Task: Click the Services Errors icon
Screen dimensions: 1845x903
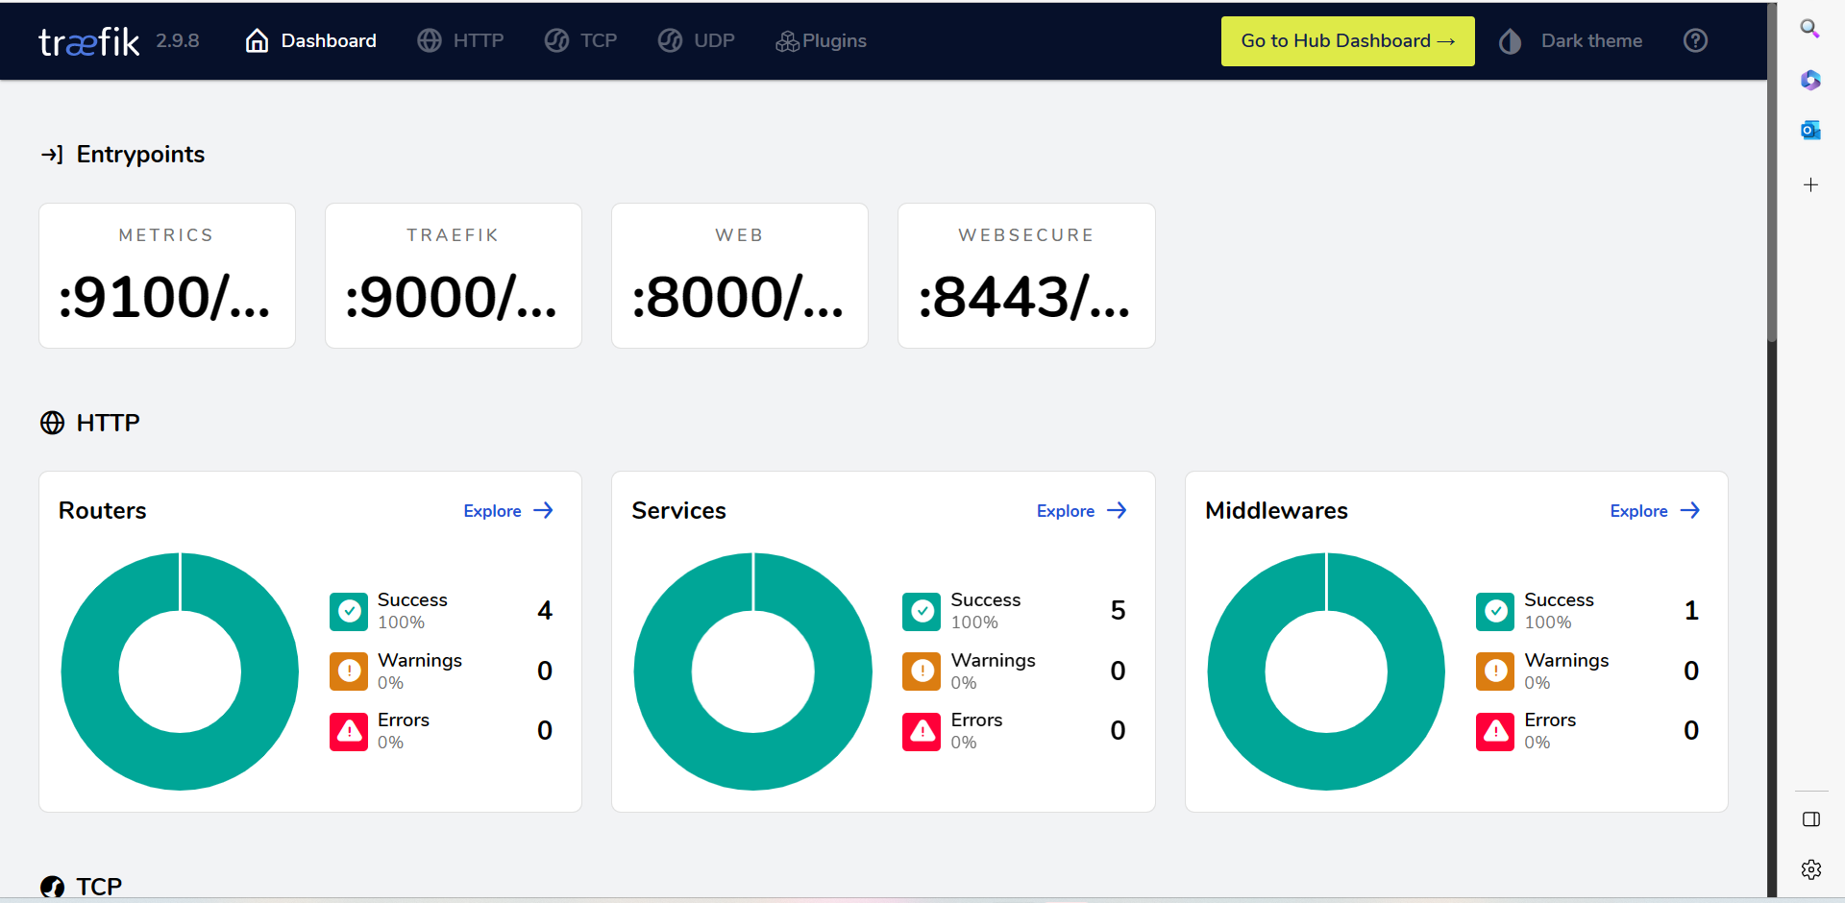Action: (x=922, y=732)
